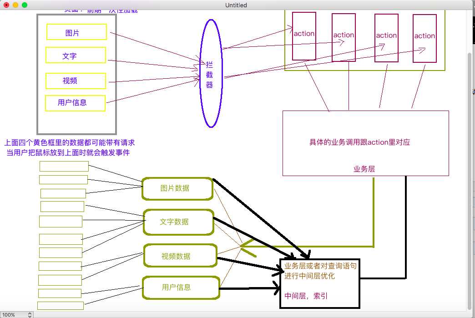Select the yellow 文字 box
Image resolution: width=475 pixels, height=318 pixels.
click(x=76, y=55)
